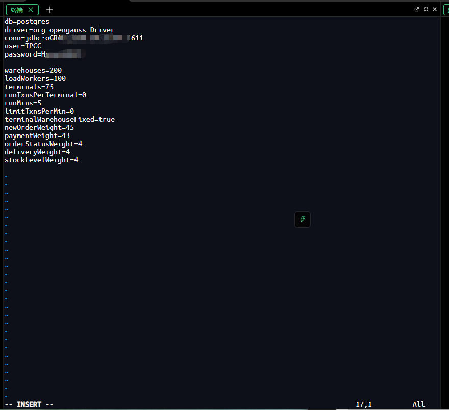Click the loadWorkers=100 line

click(35, 78)
